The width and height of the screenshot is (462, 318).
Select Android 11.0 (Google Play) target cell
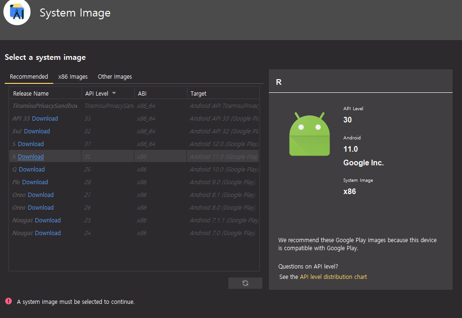click(x=224, y=156)
